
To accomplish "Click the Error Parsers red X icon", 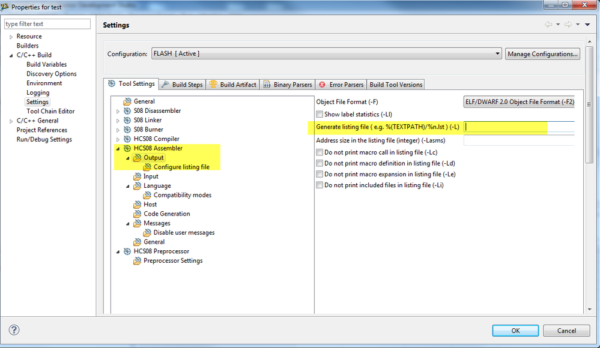I will click(322, 85).
